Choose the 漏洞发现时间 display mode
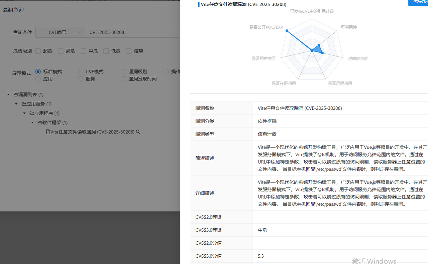This screenshot has width=428, height=264. (123, 79)
